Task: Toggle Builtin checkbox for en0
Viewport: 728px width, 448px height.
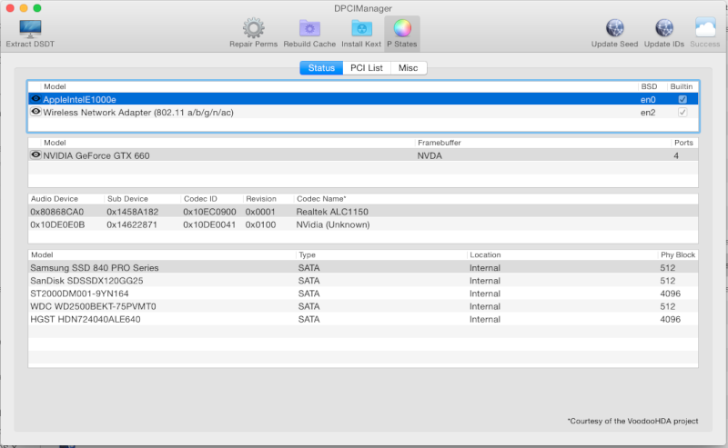Action: pyautogui.click(x=682, y=99)
